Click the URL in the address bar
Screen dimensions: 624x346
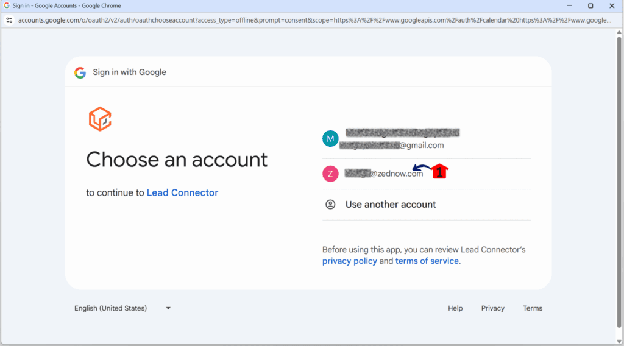click(x=314, y=20)
